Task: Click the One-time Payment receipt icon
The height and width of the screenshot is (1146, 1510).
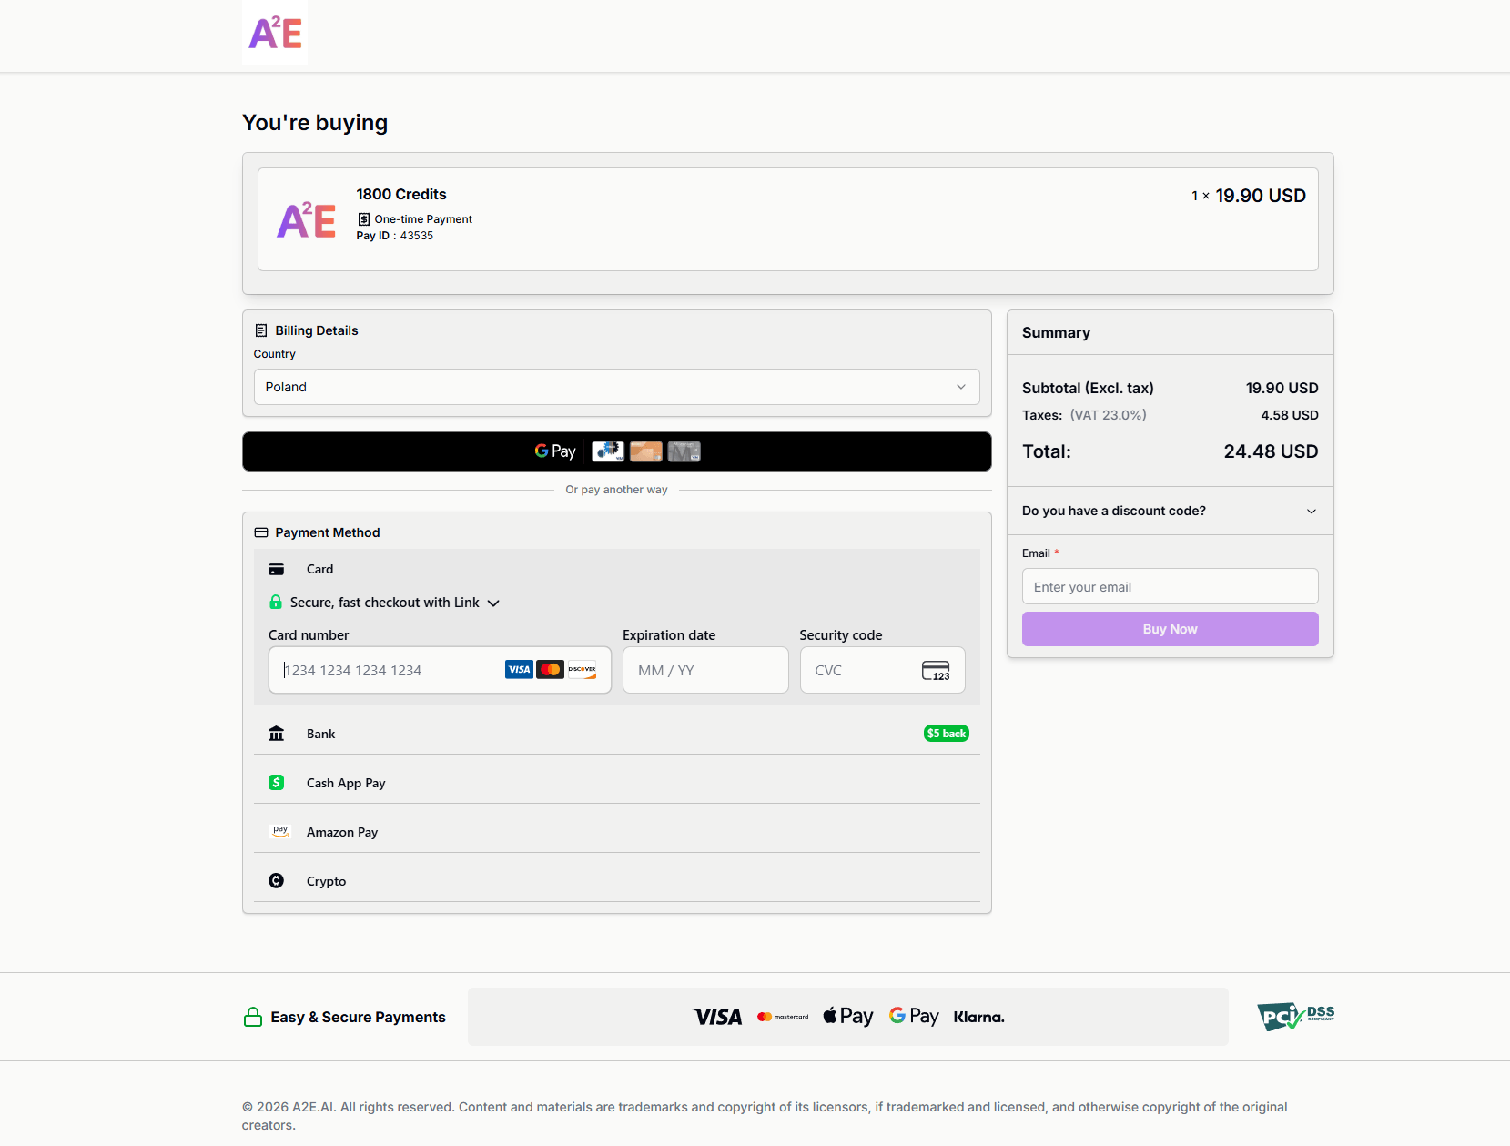Action: pyautogui.click(x=363, y=219)
